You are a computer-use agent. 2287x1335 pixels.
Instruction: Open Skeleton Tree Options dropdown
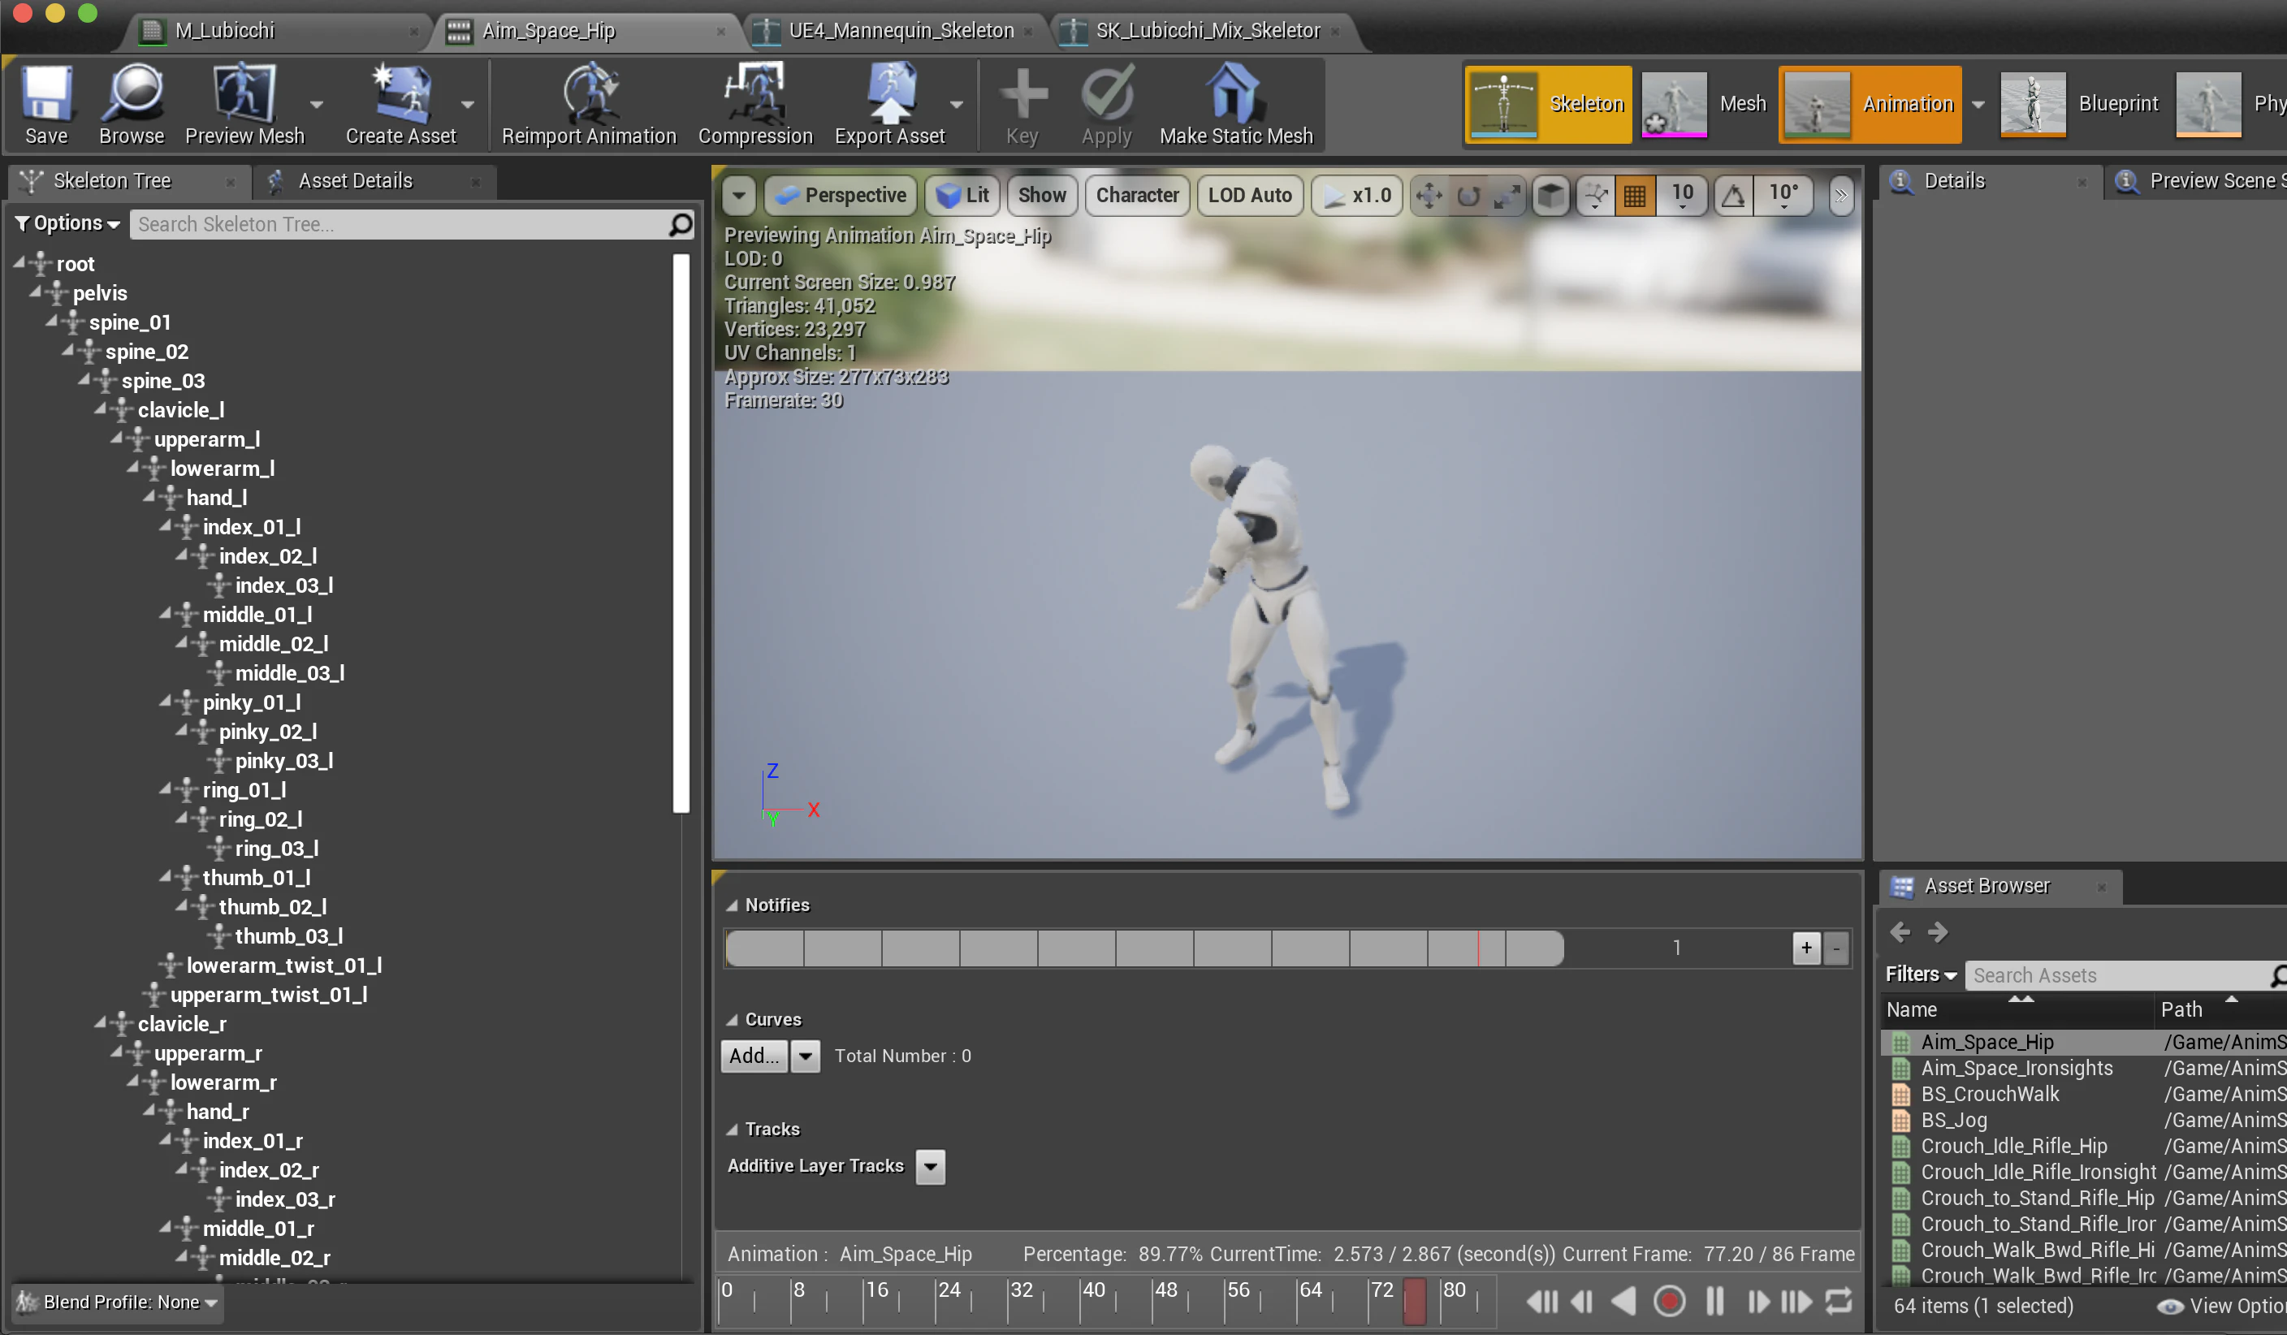coord(68,223)
